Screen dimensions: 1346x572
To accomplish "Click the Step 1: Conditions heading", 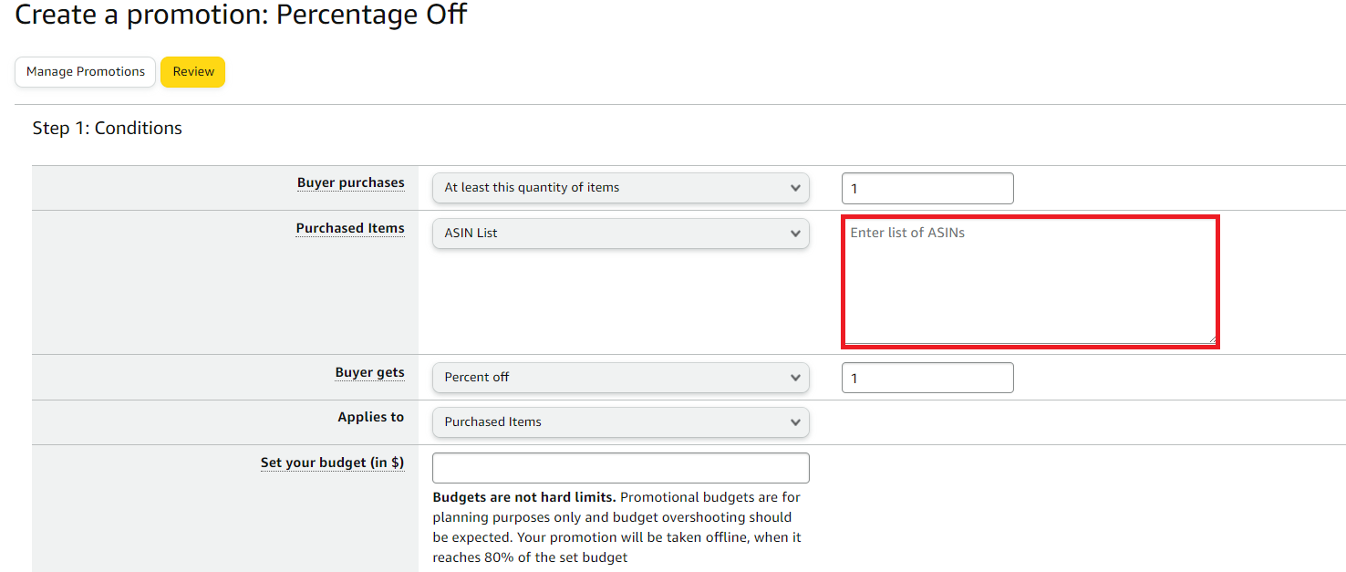I will point(108,129).
